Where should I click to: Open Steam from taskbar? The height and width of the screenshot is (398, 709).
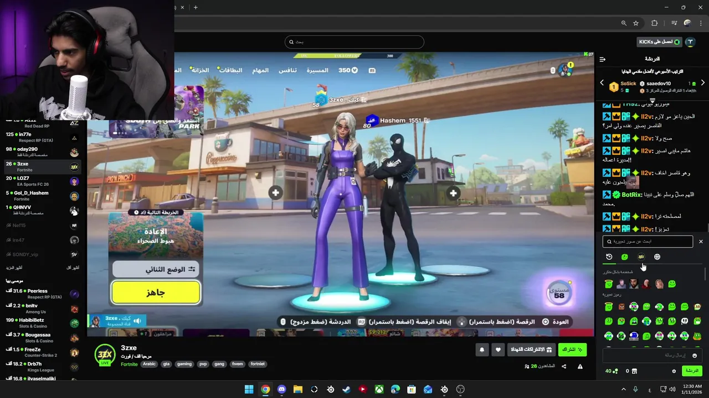pyautogui.click(x=346, y=389)
